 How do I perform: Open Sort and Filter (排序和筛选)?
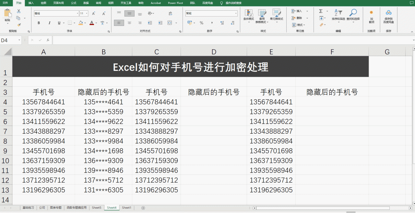[338, 15]
